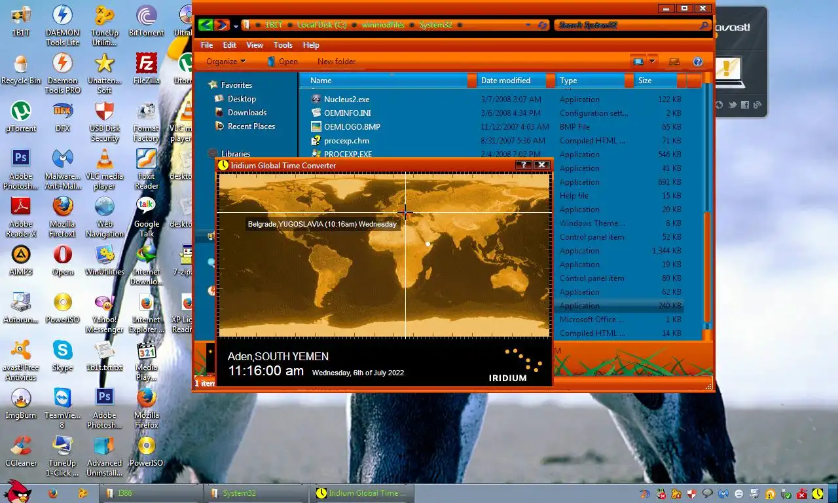Show the preview pane in Explorer
This screenshot has height=503, width=838.
(674, 62)
